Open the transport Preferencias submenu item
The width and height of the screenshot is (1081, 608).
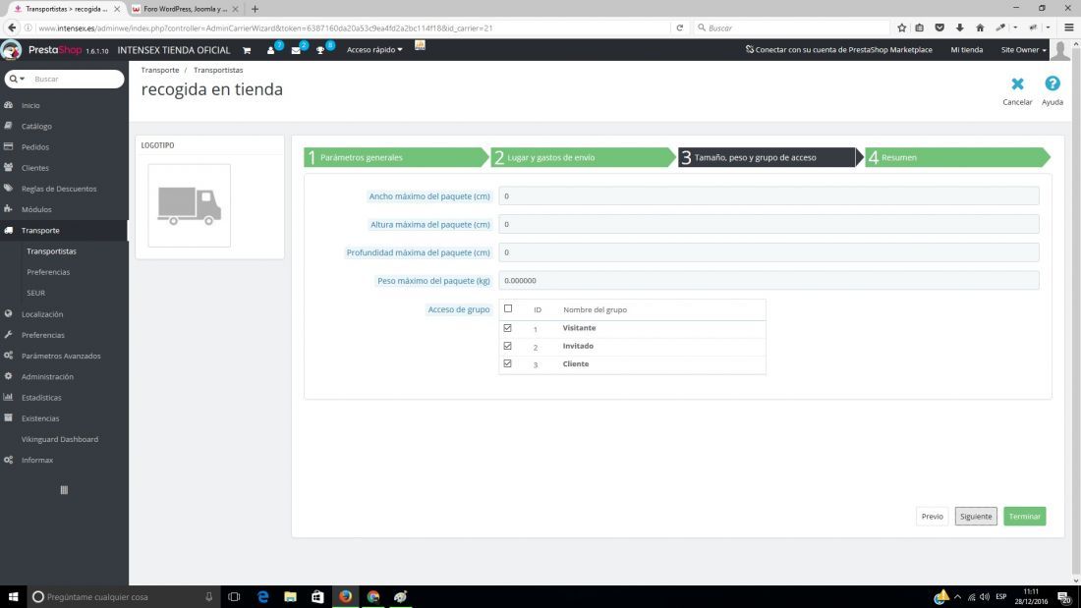pos(48,272)
